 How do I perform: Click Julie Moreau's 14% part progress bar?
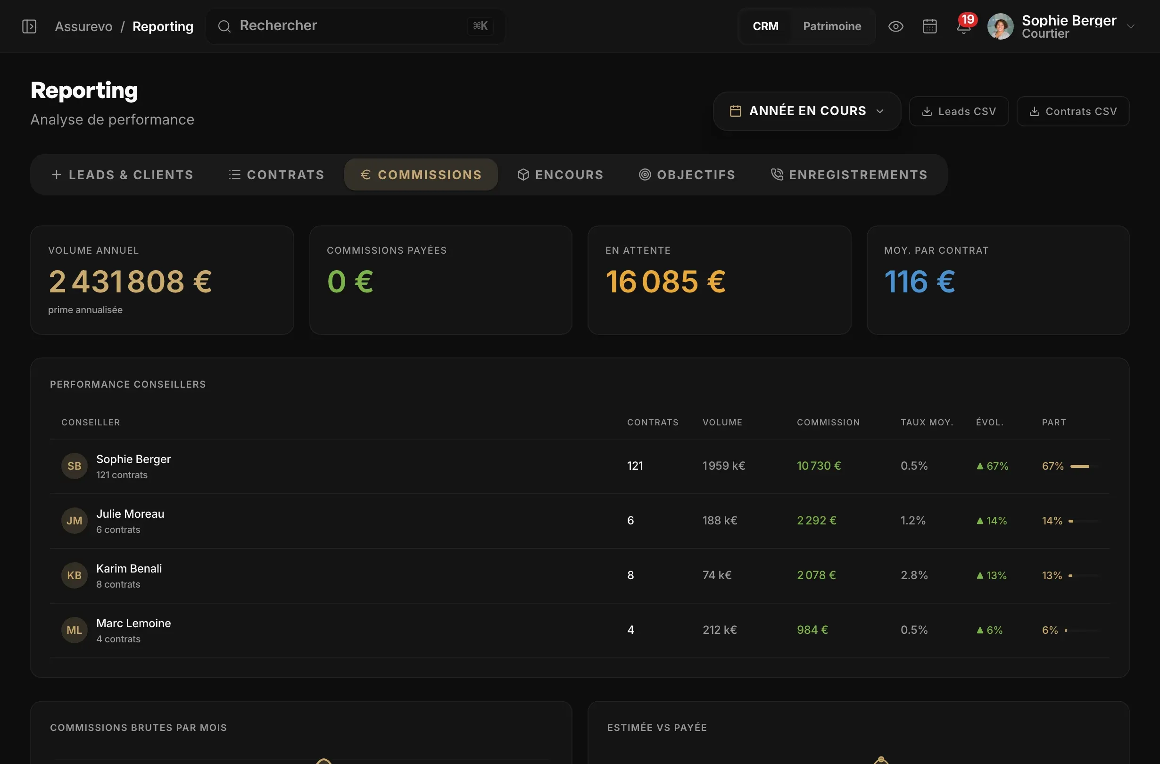pos(1084,521)
